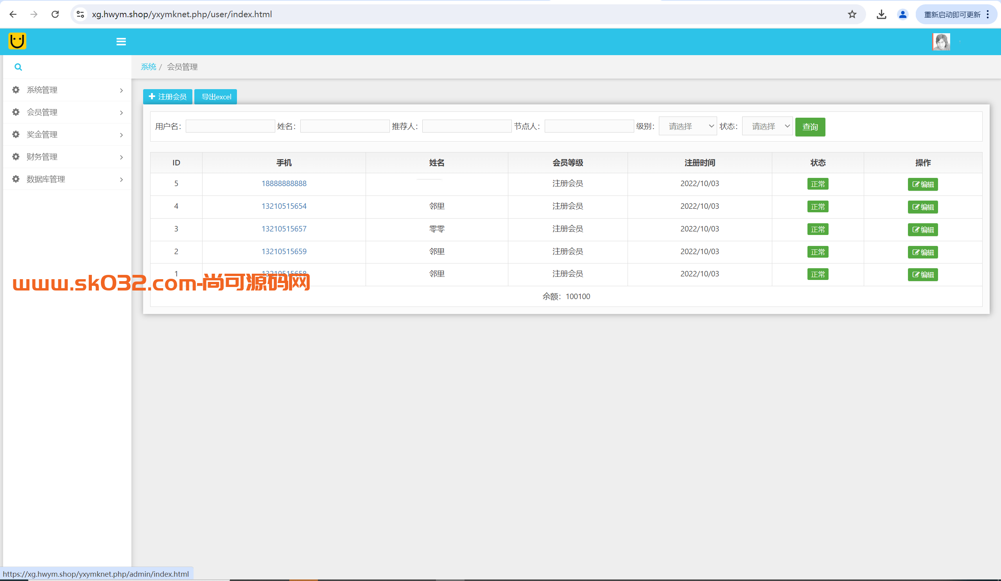Focus the 姓名 input field

[345, 126]
